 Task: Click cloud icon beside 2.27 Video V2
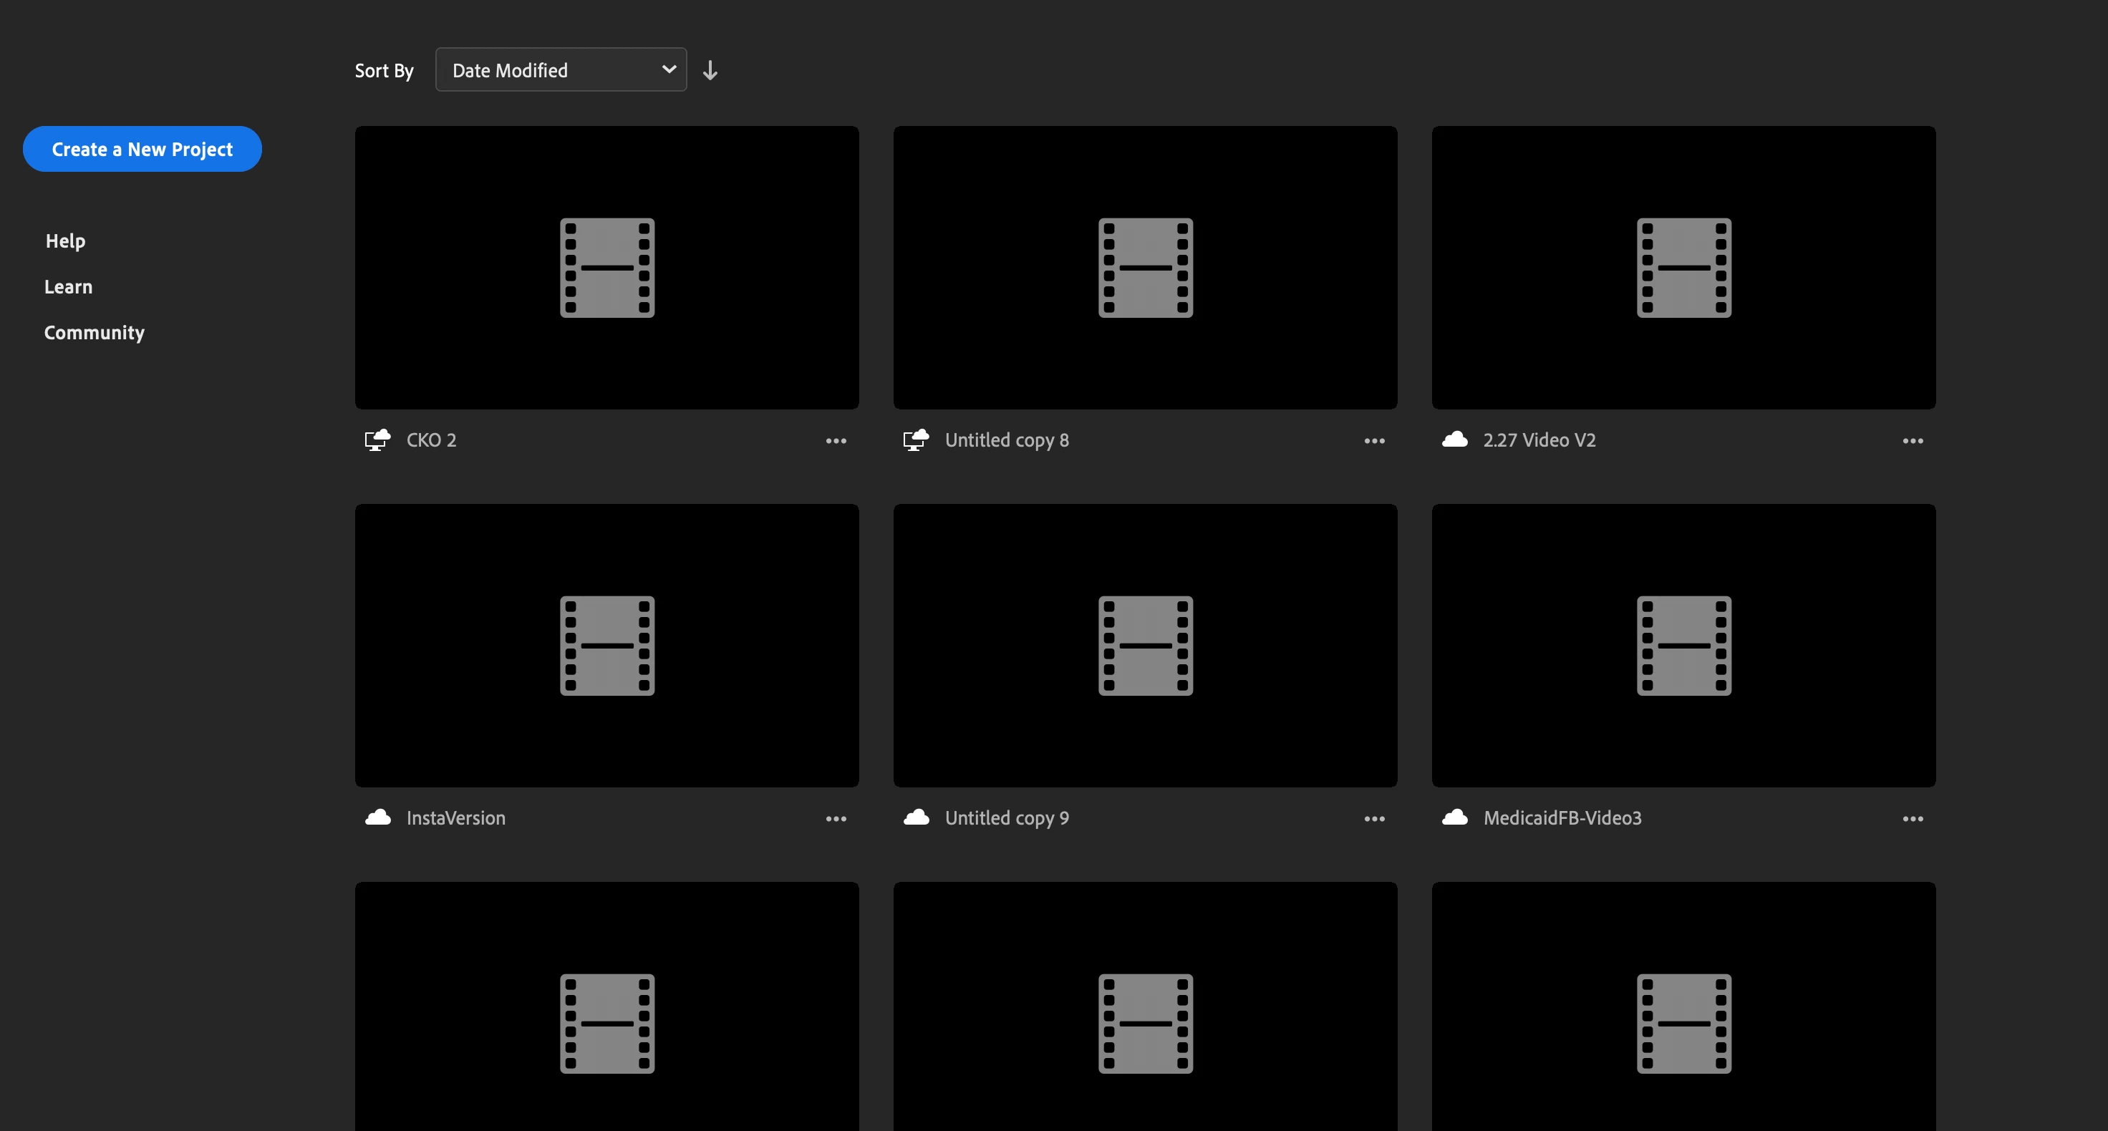click(x=1454, y=440)
